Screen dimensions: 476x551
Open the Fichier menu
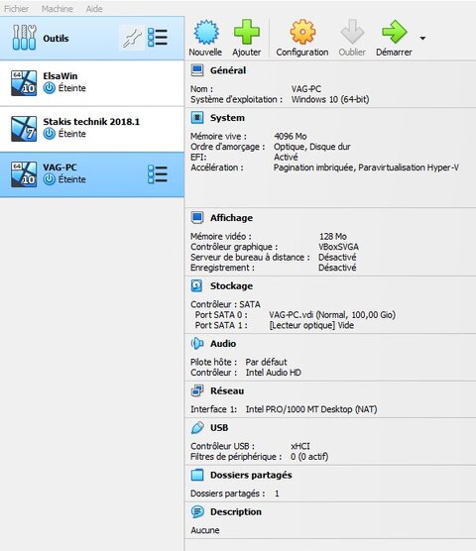[x=16, y=9]
